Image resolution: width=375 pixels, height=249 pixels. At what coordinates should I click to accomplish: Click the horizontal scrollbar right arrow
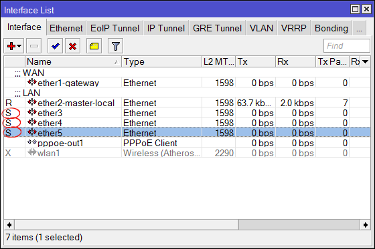coord(365,225)
